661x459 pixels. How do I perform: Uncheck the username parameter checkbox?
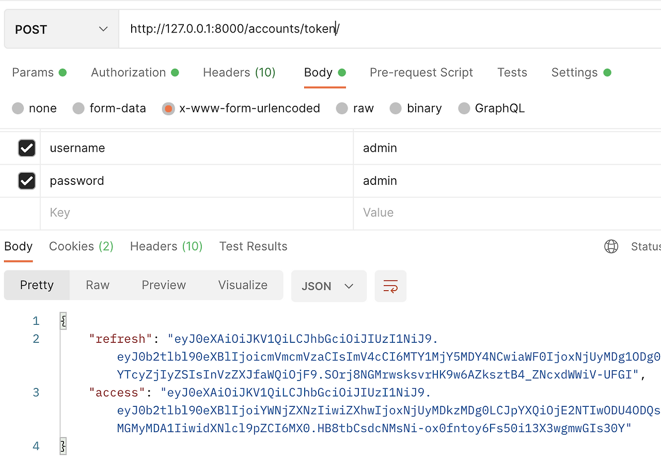tap(26, 148)
